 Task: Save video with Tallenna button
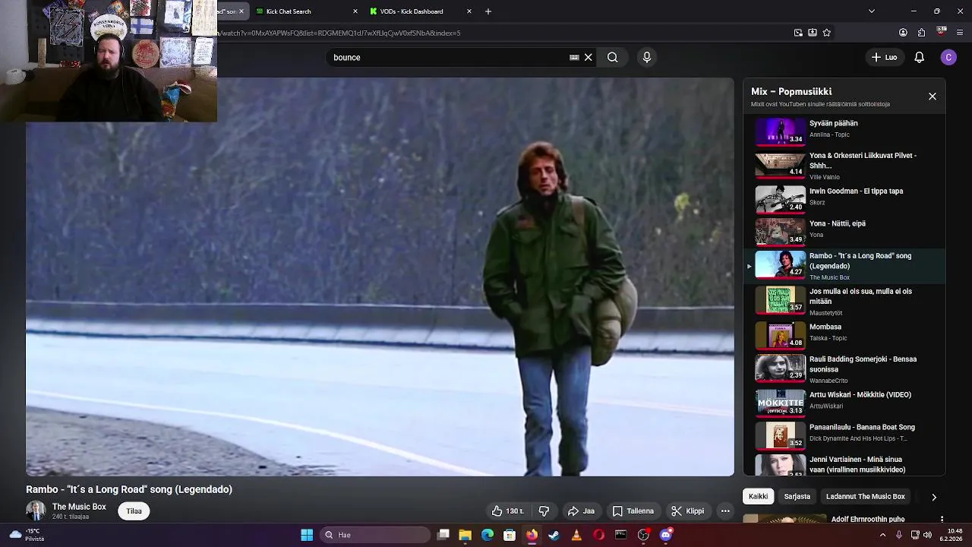point(633,511)
